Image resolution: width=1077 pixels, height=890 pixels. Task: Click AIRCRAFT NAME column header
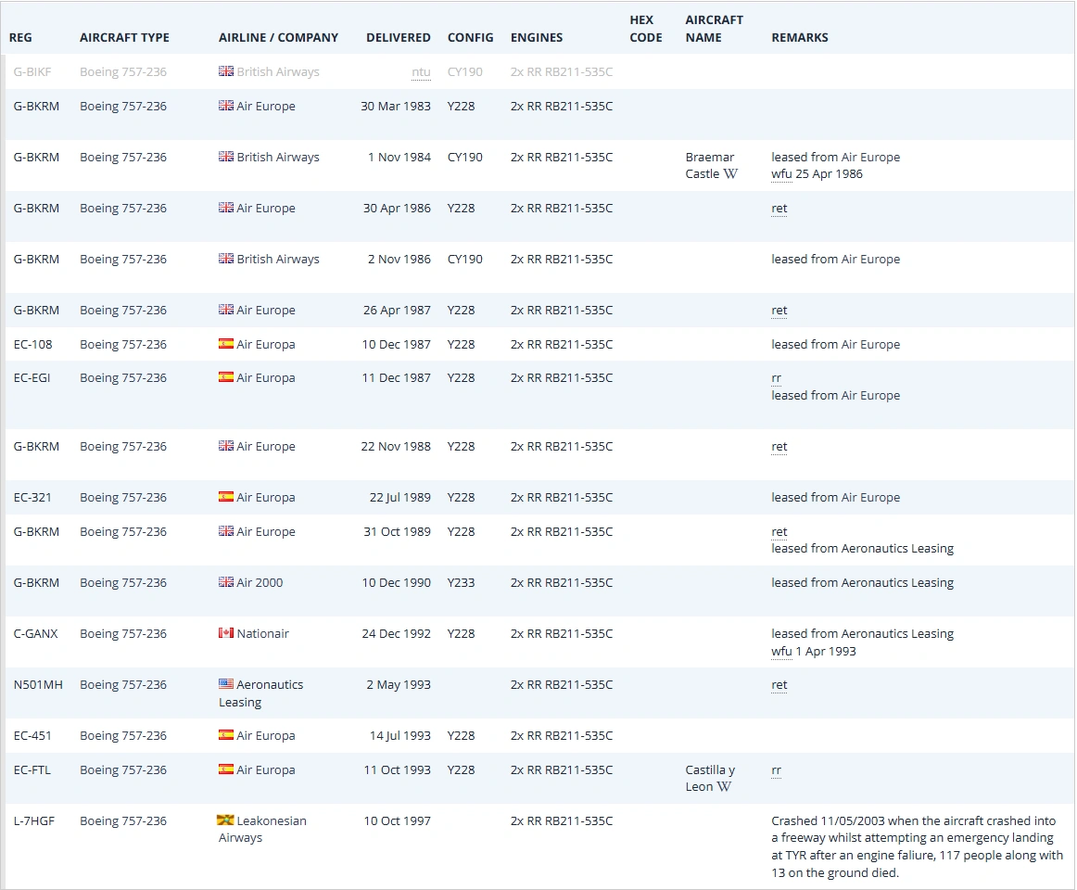coord(715,29)
